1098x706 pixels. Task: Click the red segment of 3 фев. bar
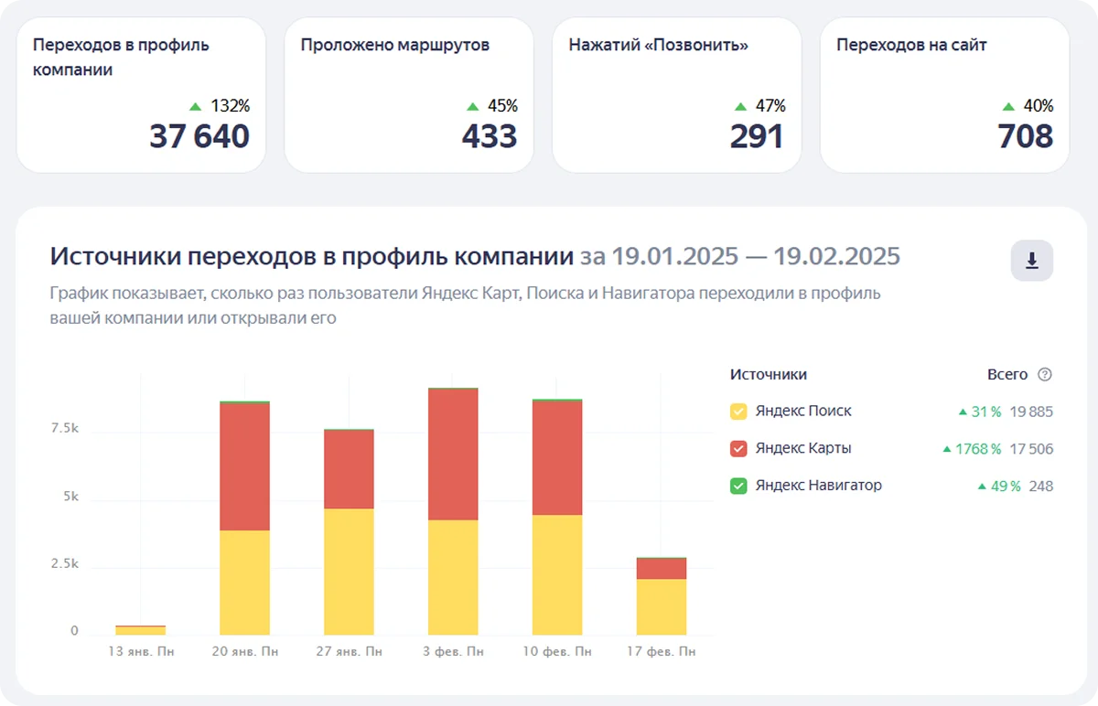tap(453, 455)
